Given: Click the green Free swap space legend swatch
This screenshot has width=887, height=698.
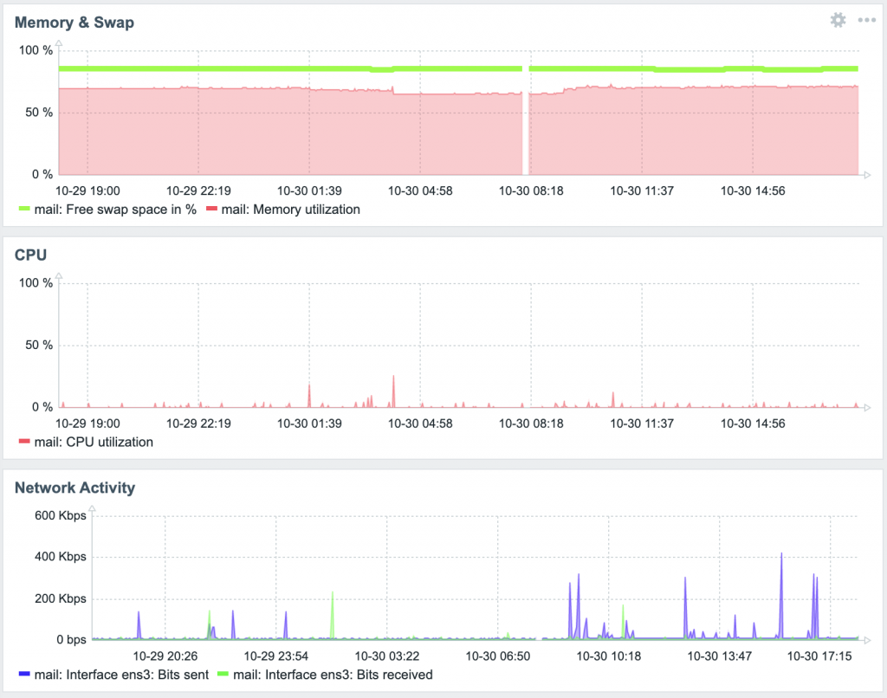Looking at the screenshot, I should pyautogui.click(x=24, y=209).
